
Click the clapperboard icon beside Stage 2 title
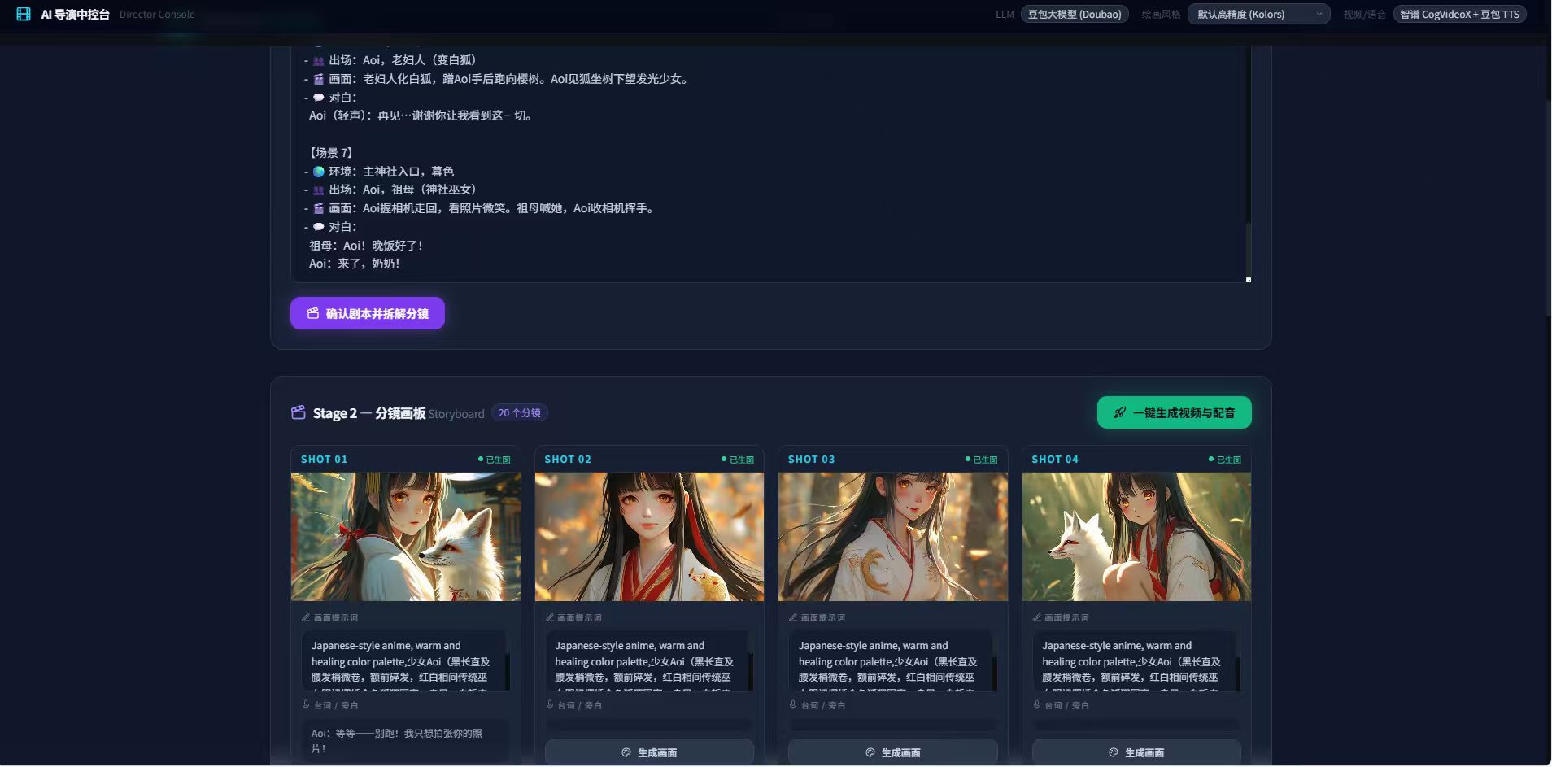coord(299,412)
